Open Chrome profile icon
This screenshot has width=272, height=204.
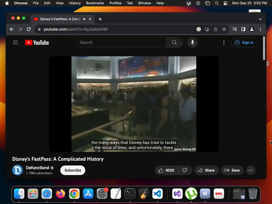pos(252,29)
